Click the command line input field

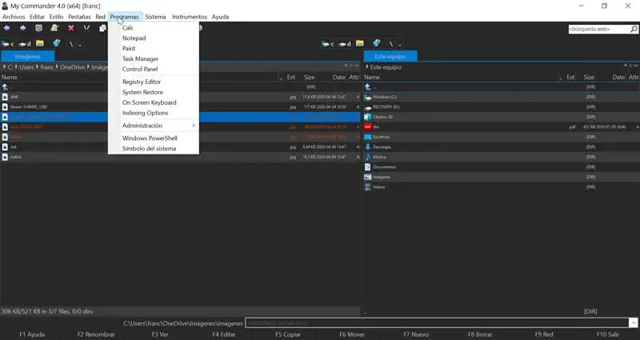click(x=437, y=323)
